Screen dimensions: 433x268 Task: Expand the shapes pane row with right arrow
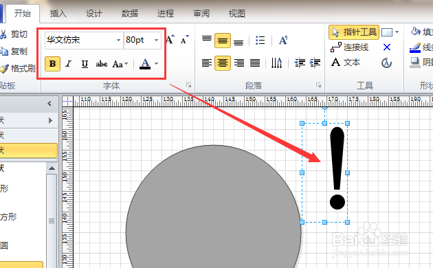coord(50,120)
